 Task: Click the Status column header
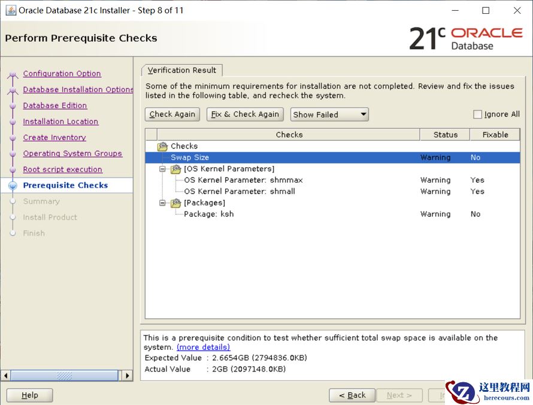click(446, 135)
